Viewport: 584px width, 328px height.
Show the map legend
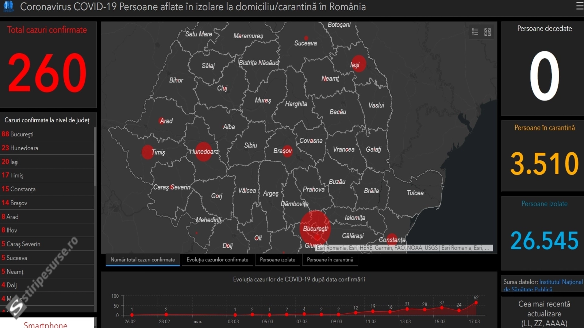tap(475, 32)
